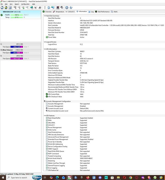165x180 pixels.
Task: Switch to the Overview tab
Action: tap(47, 12)
